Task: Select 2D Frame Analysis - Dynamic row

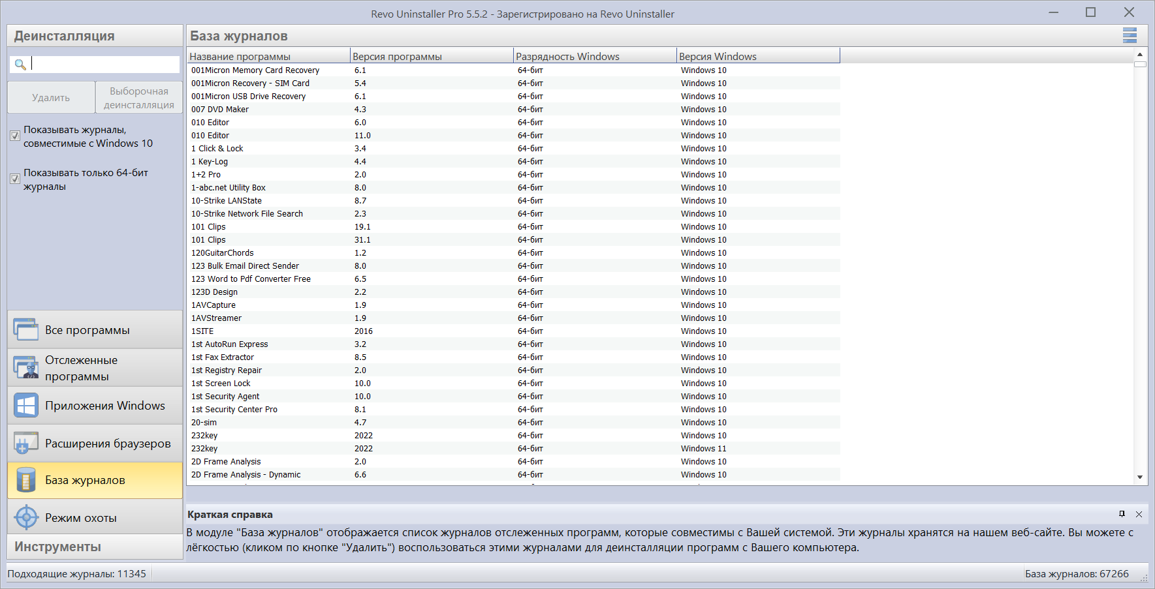Action: pyautogui.click(x=513, y=475)
